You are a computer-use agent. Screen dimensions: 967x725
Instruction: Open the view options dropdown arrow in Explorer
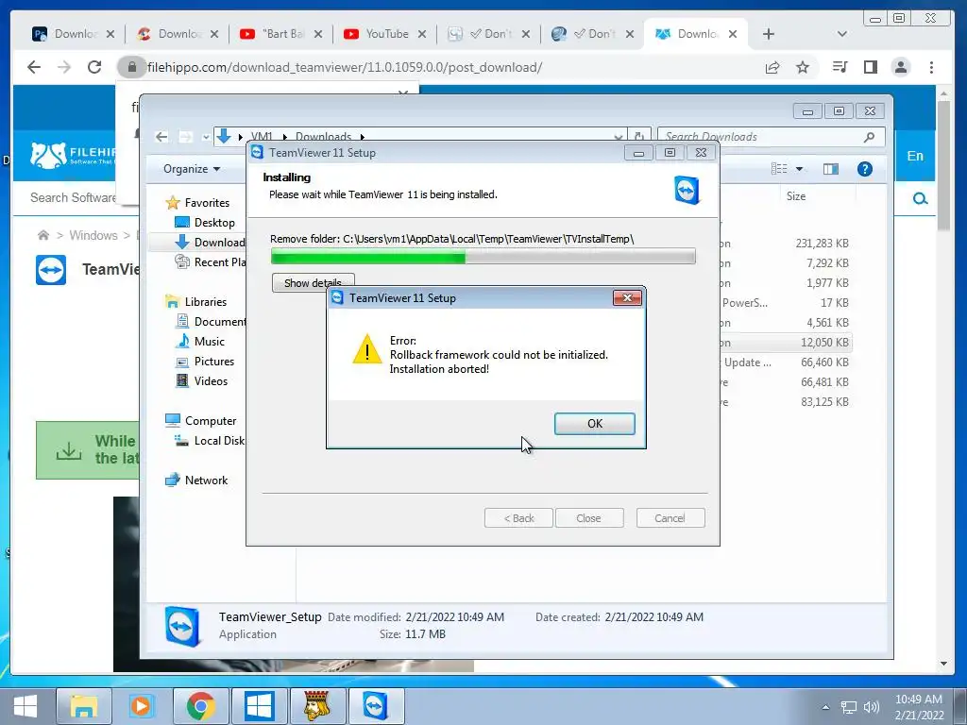pos(799,169)
